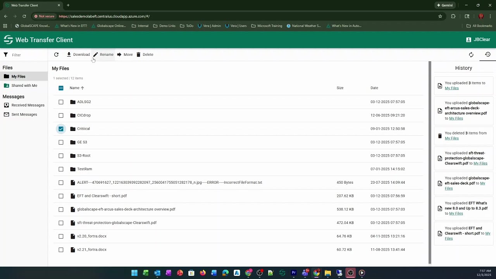The image size is (496, 279).
Task: Open the S3-Root folder name
Action: 84,156
